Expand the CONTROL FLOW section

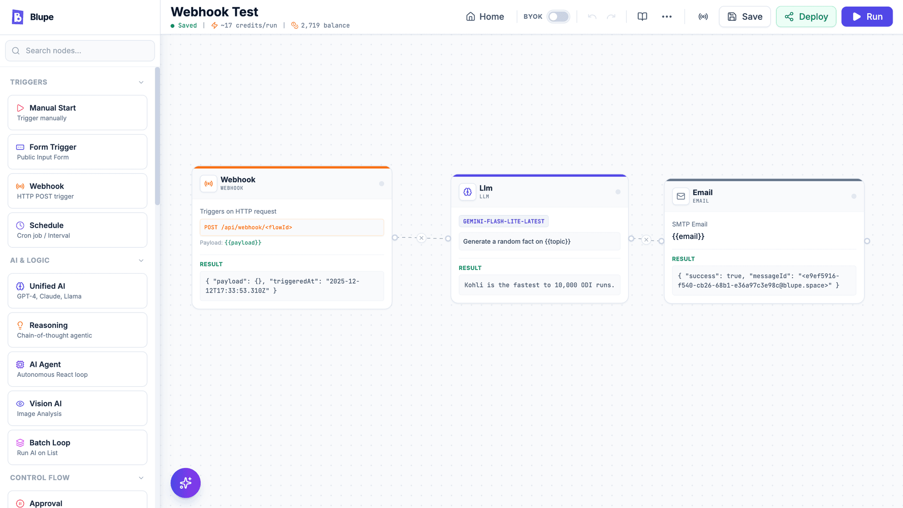click(141, 477)
